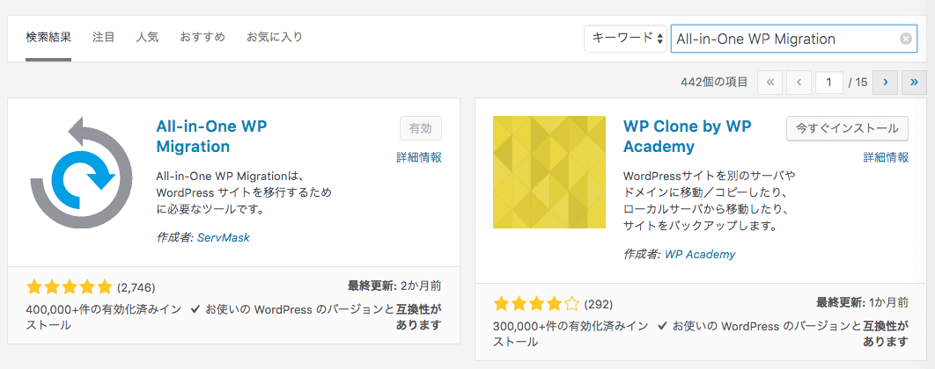Viewport: 935px width, 369px height.
Task: Click the '/ 15' total pages text
Action: 858,83
